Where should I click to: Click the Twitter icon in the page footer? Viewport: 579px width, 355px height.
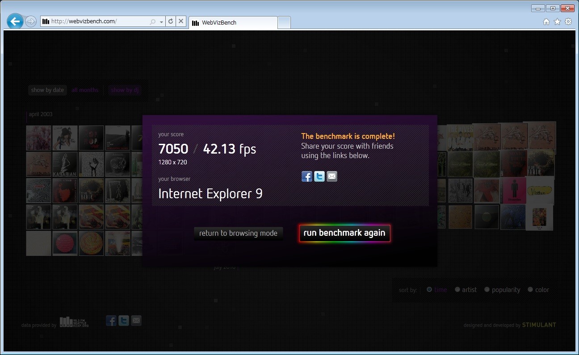tap(124, 320)
